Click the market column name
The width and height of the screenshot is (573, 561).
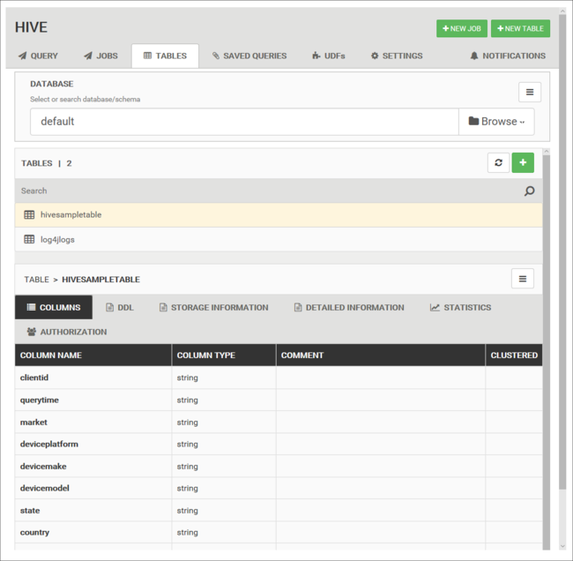click(x=33, y=423)
